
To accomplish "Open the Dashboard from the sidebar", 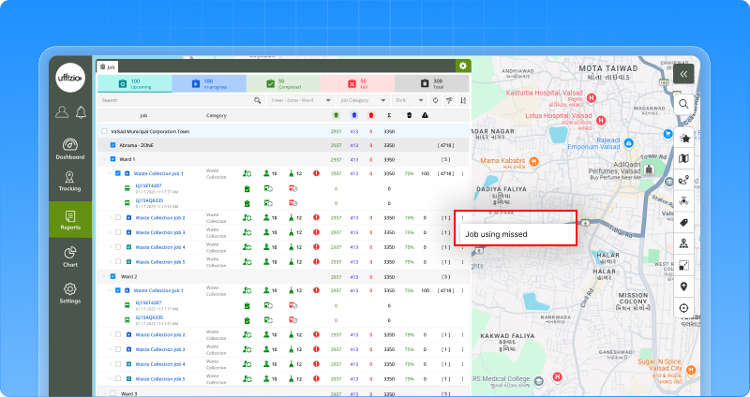I will 70,149.
